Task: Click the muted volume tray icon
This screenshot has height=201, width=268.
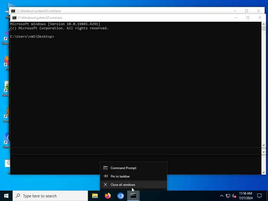Action: coord(234,196)
